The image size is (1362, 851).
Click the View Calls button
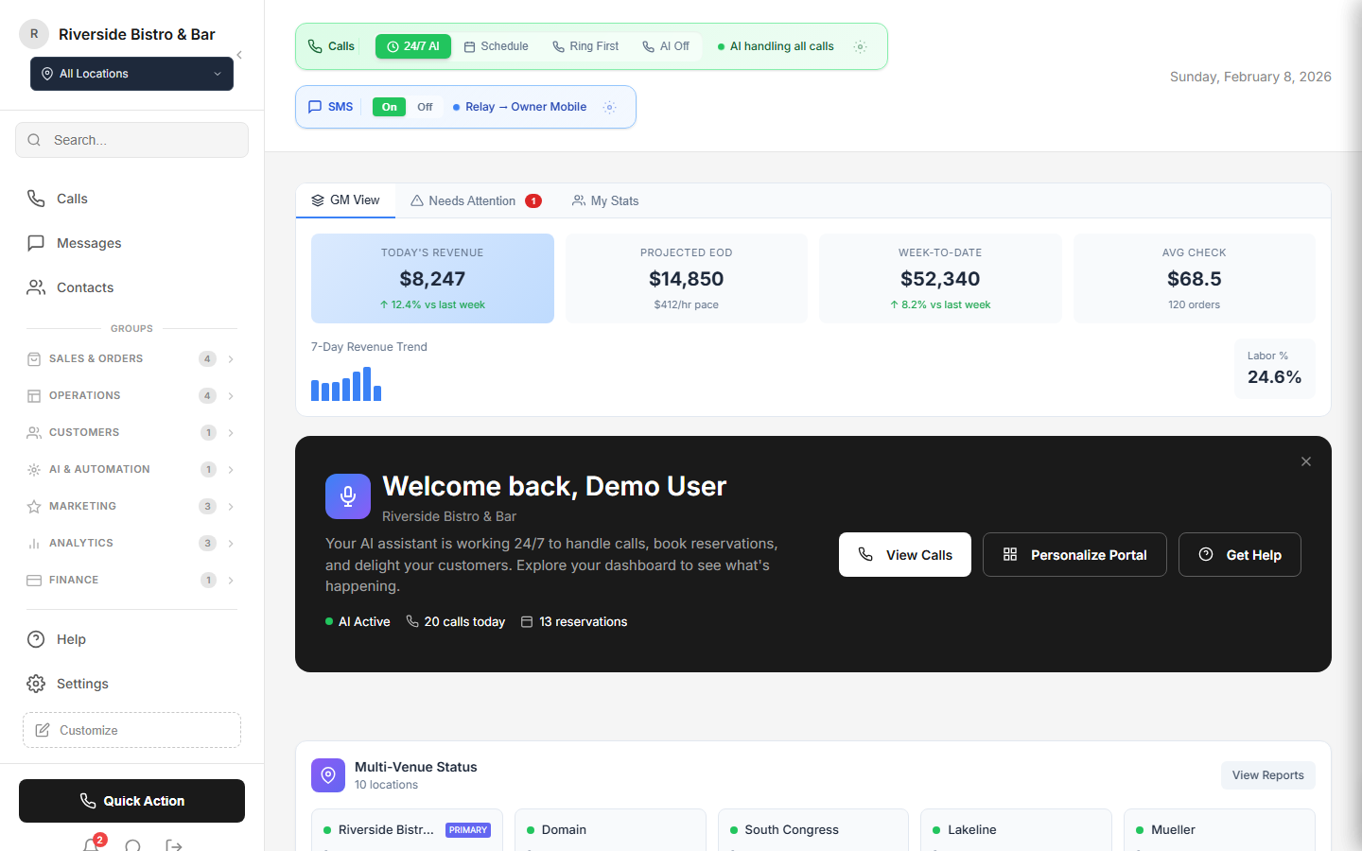[x=904, y=554]
